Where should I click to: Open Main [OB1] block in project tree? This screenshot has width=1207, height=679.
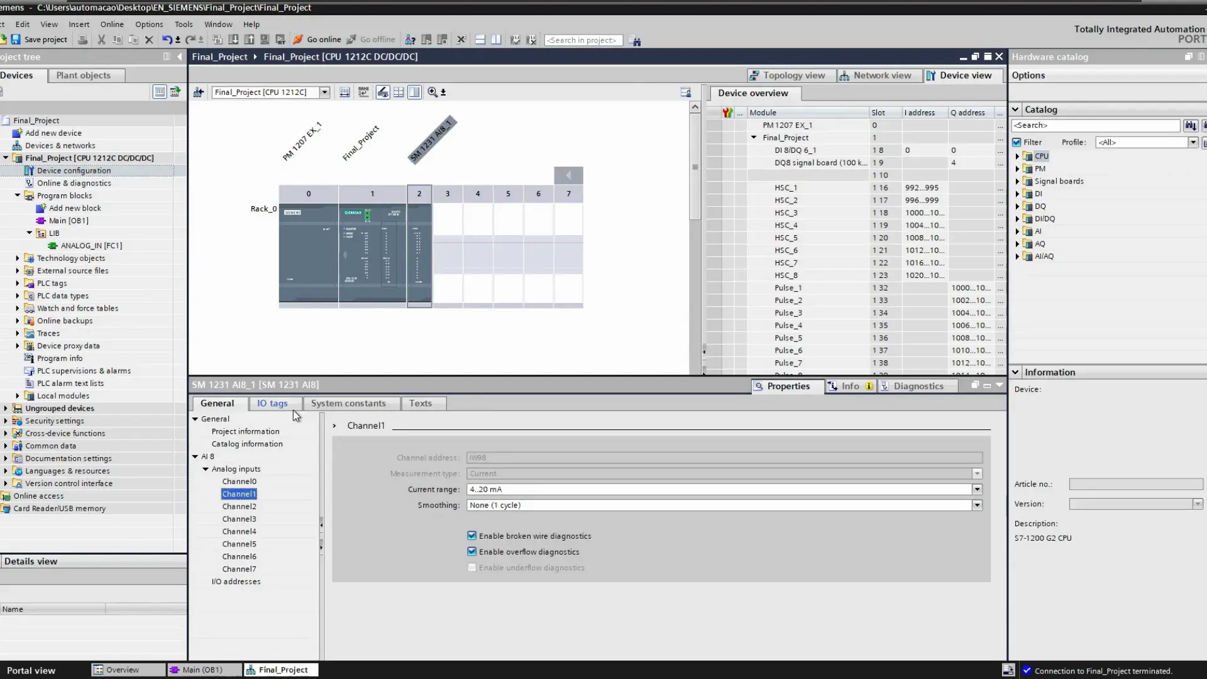pyautogui.click(x=69, y=221)
